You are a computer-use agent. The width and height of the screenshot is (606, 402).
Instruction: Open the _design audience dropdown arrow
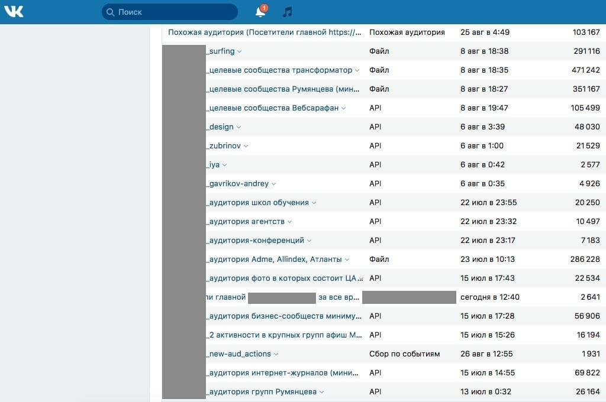(x=238, y=127)
